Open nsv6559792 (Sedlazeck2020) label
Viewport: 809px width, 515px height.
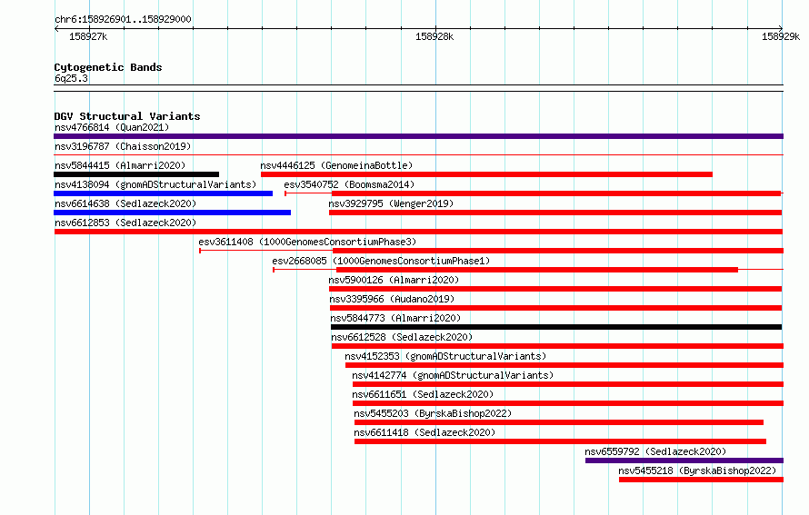coord(655,451)
